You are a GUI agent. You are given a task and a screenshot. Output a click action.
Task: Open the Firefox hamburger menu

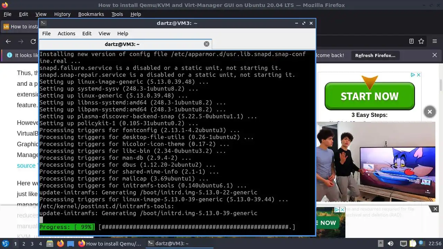[435, 41]
